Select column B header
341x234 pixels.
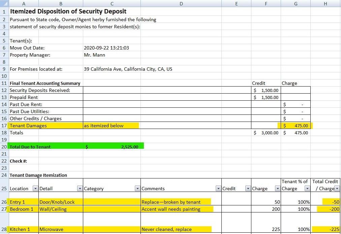[x=61, y=3]
